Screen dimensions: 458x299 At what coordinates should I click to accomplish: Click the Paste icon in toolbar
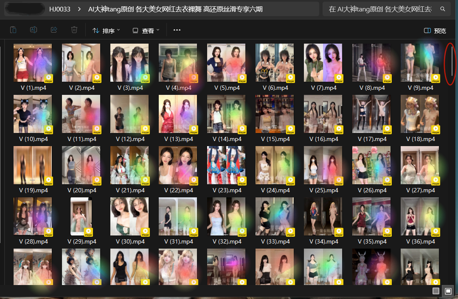tap(13, 30)
